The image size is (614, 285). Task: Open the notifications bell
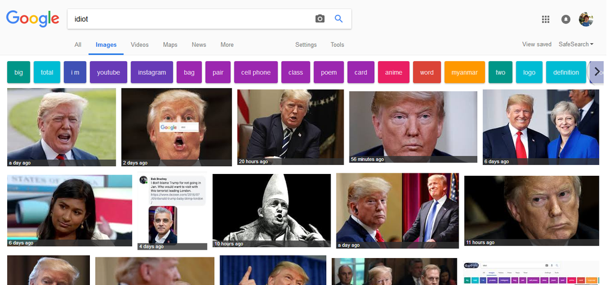pos(565,19)
